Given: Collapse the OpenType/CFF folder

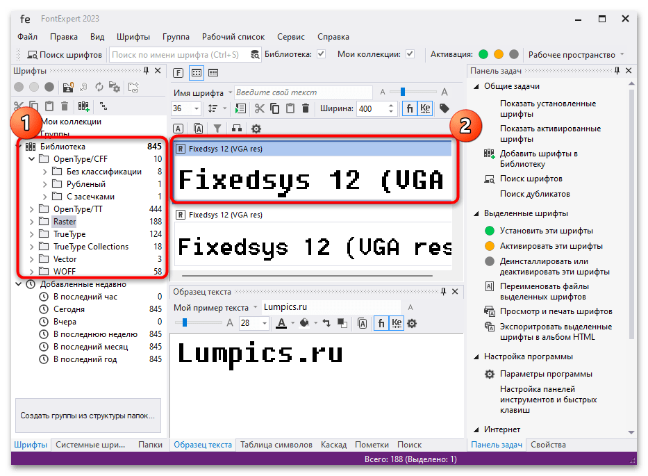Looking at the screenshot, I should tap(31, 158).
